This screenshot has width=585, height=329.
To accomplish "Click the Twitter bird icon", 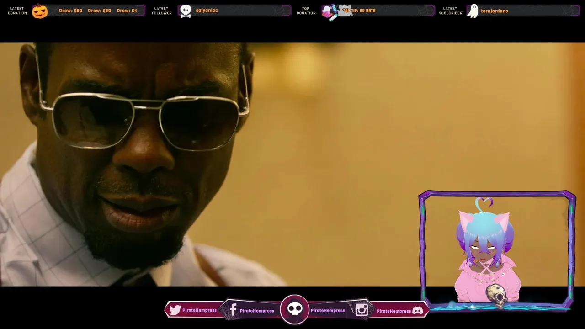I will click(175, 310).
